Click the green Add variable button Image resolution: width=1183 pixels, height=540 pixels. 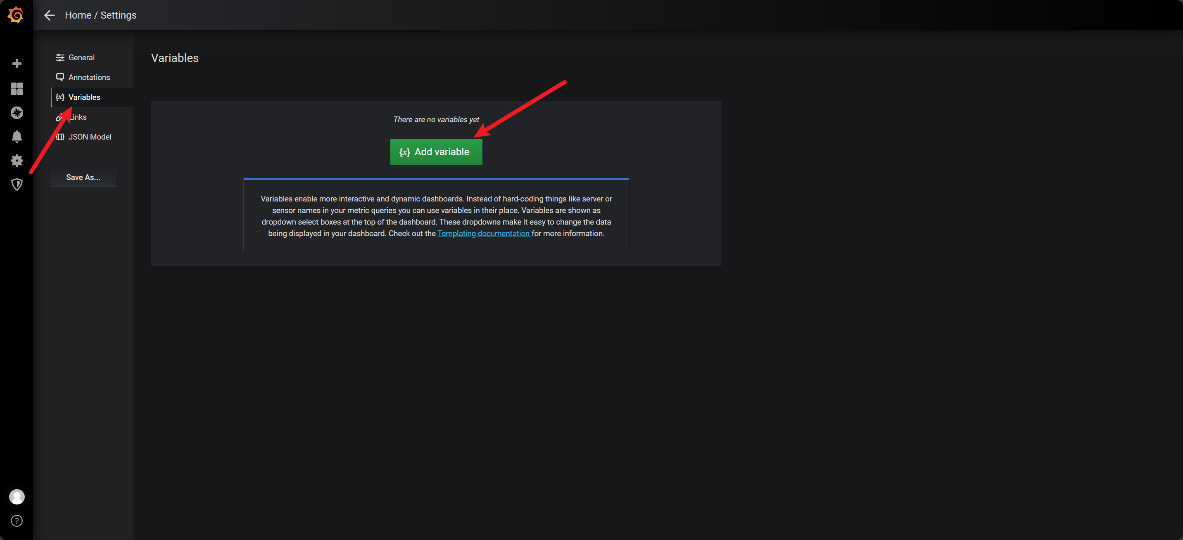[x=436, y=152]
